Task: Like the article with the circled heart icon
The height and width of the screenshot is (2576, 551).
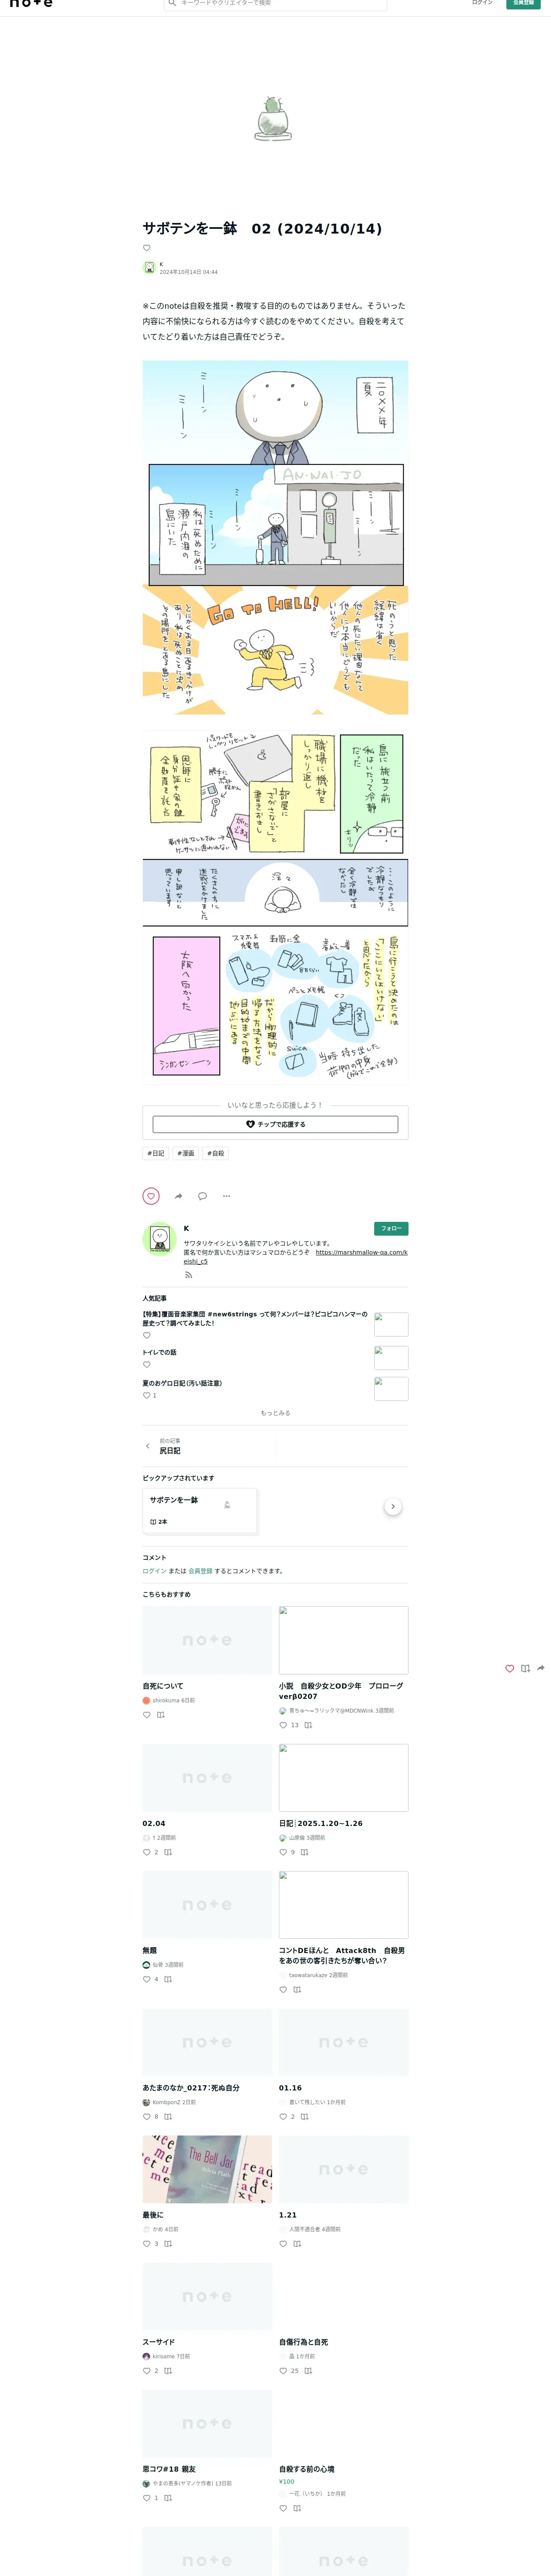Action: pos(151,1196)
